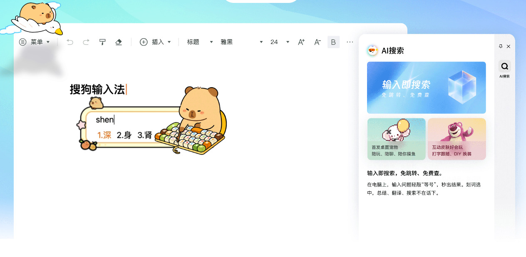Select the format painter tool
526x257 pixels.
(102, 42)
